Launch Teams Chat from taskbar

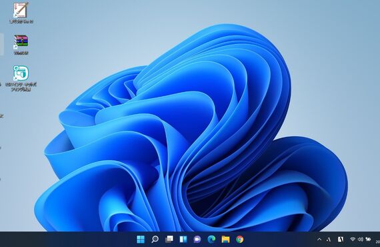(197, 239)
